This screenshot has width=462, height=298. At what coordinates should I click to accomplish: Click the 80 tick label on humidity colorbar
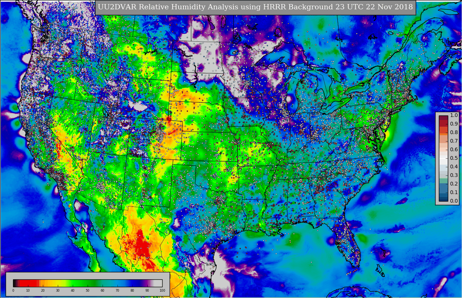(132, 291)
